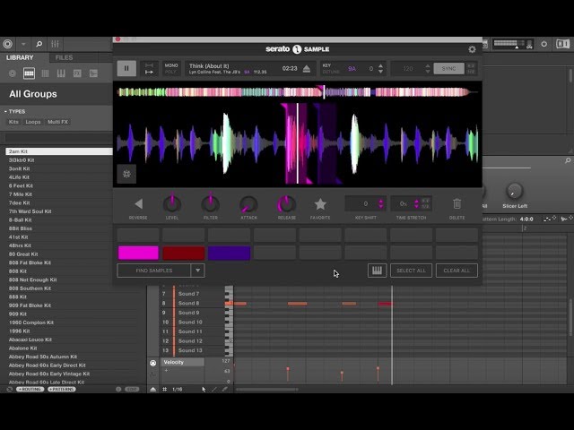The height and width of the screenshot is (430, 574).
Task: Select the Velocity modulation lane
Action: (x=183, y=362)
